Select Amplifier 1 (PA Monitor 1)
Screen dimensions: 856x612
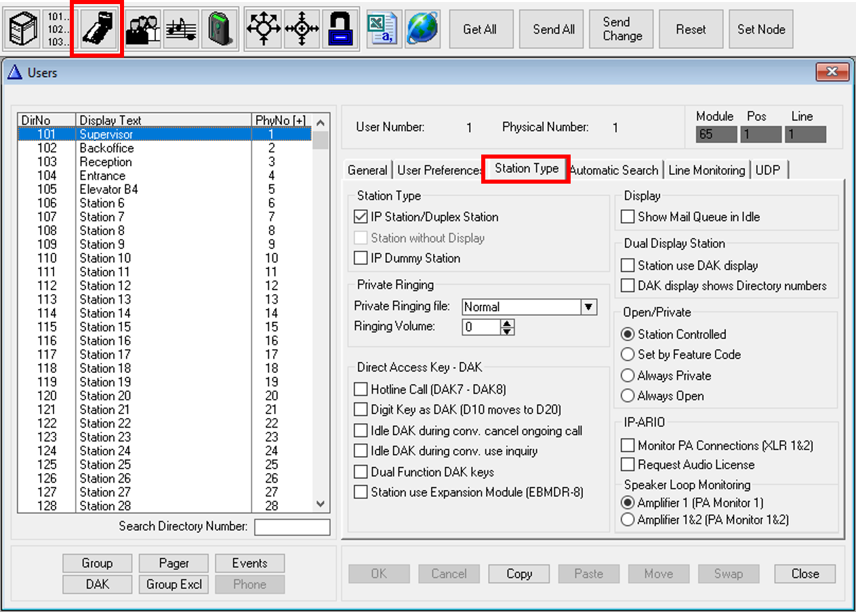tap(628, 503)
